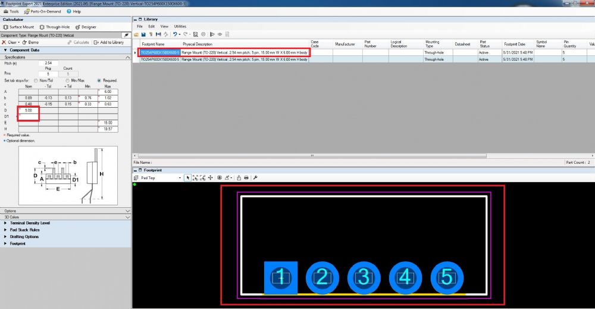Select the Nom/Tol radio button
595x309 pixels.
tap(36, 80)
